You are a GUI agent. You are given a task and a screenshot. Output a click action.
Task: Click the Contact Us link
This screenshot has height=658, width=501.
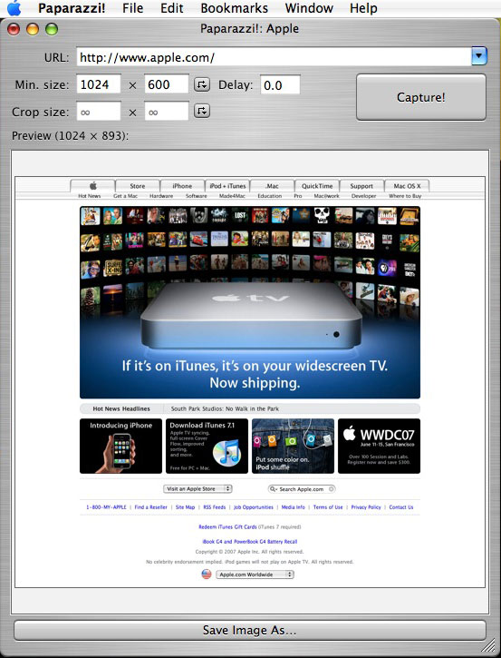401,507
